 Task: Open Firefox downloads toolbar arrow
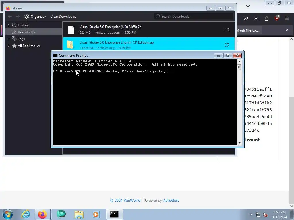point(256,18)
